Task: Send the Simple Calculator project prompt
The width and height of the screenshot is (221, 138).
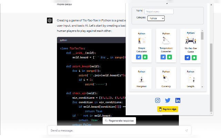Action: tap(138, 57)
